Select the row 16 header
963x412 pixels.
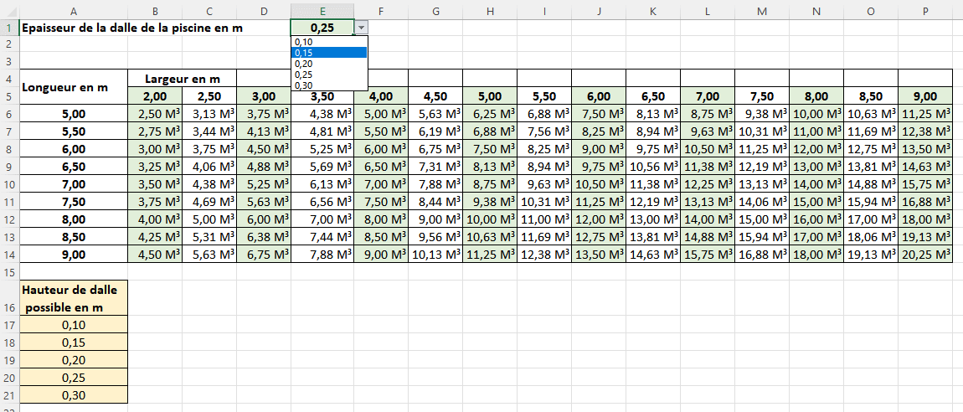[x=9, y=299]
